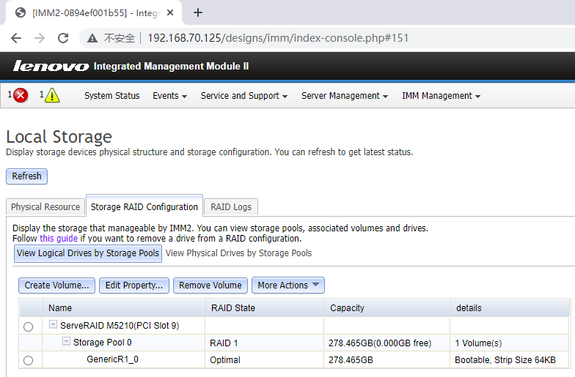575x377 pixels.
Task: Click the browser forward arrow
Action: pos(40,38)
